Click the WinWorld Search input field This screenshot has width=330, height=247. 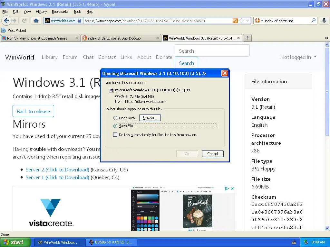pos(212,50)
